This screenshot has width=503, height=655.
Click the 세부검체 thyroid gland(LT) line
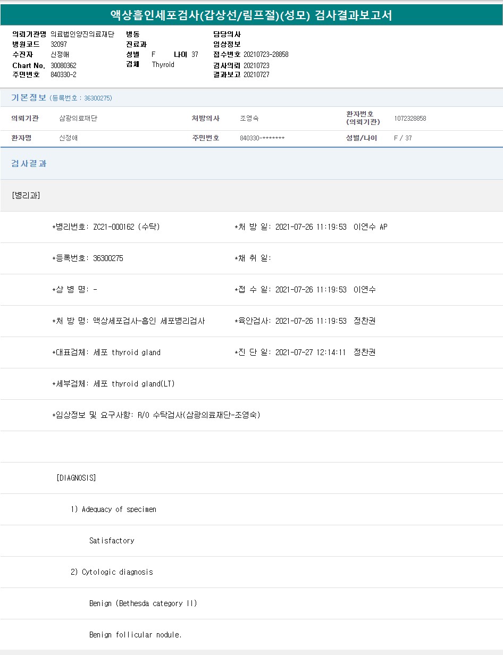pyautogui.click(x=113, y=384)
